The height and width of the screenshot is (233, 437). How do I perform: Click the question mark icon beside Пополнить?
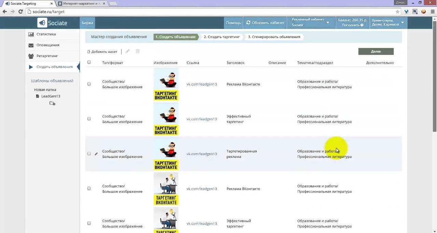(362, 25)
